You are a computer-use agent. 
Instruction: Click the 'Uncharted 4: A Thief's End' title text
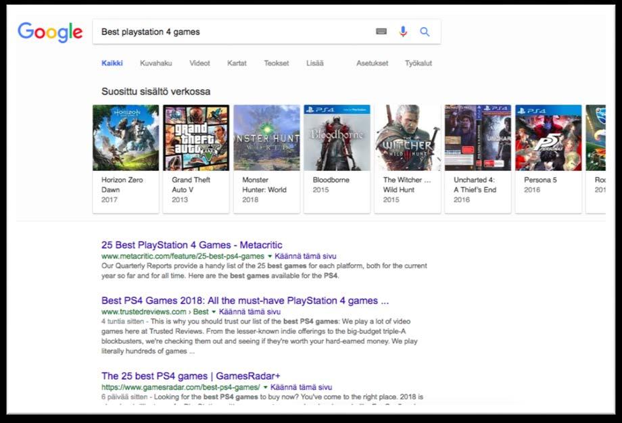coord(475,184)
